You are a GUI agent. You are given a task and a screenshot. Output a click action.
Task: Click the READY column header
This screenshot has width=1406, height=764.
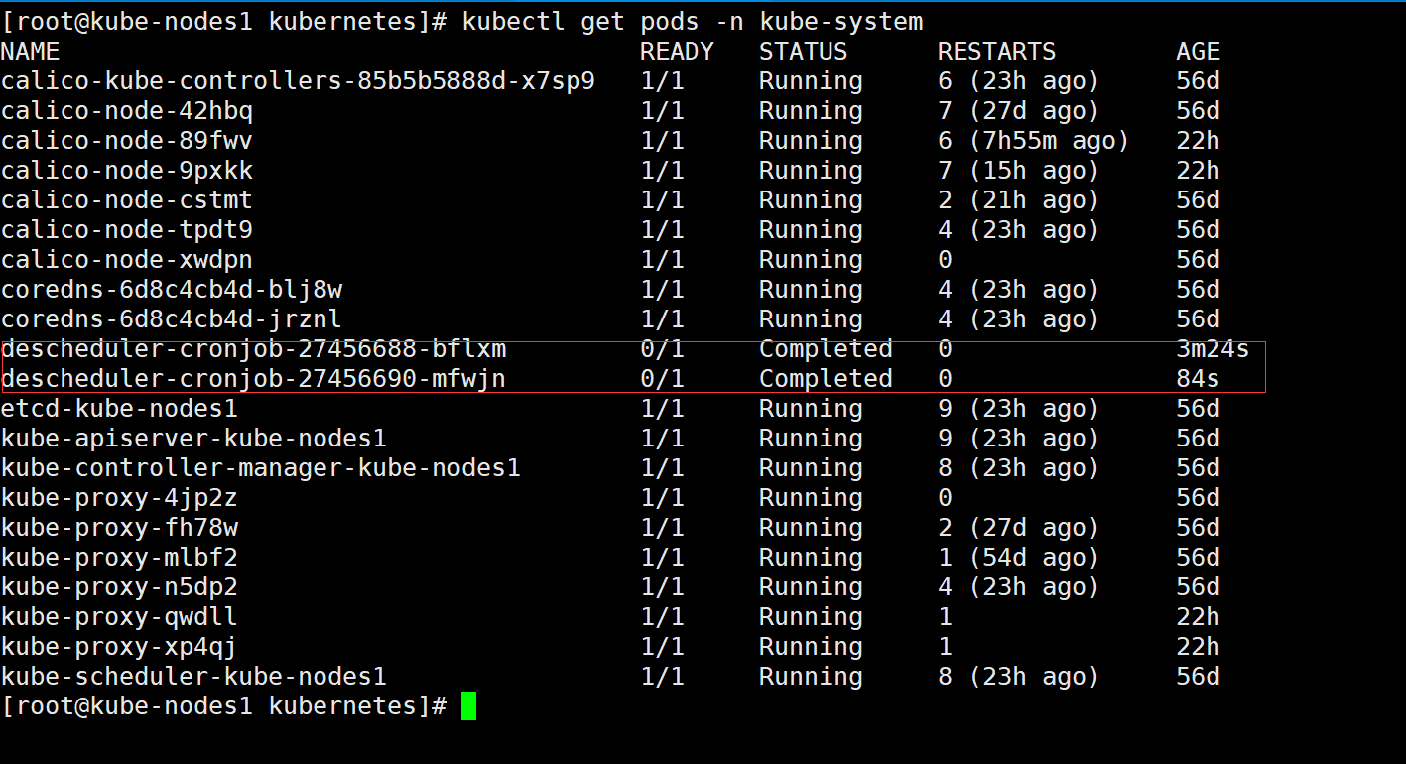(679, 52)
